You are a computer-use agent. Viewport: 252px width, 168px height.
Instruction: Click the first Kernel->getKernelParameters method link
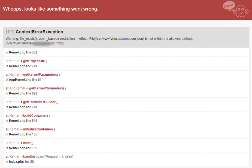click(40, 75)
